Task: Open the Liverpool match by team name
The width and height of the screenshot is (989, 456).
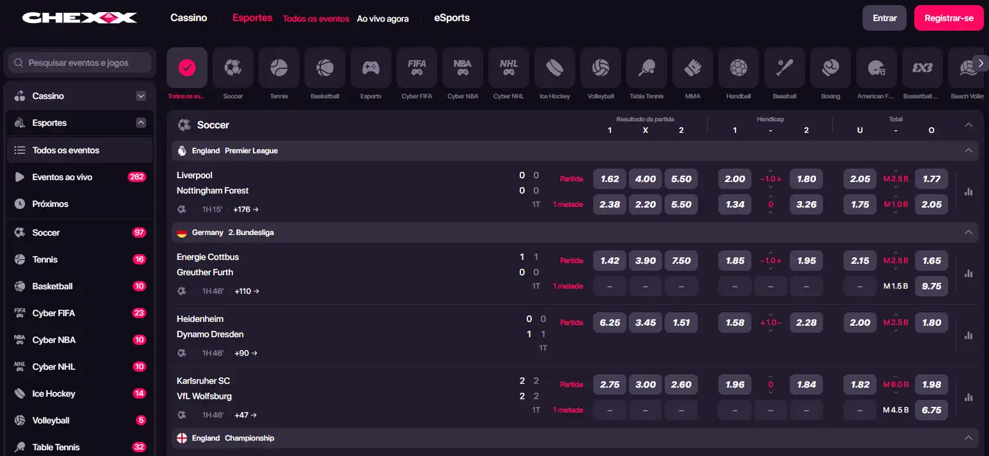Action: pos(195,175)
